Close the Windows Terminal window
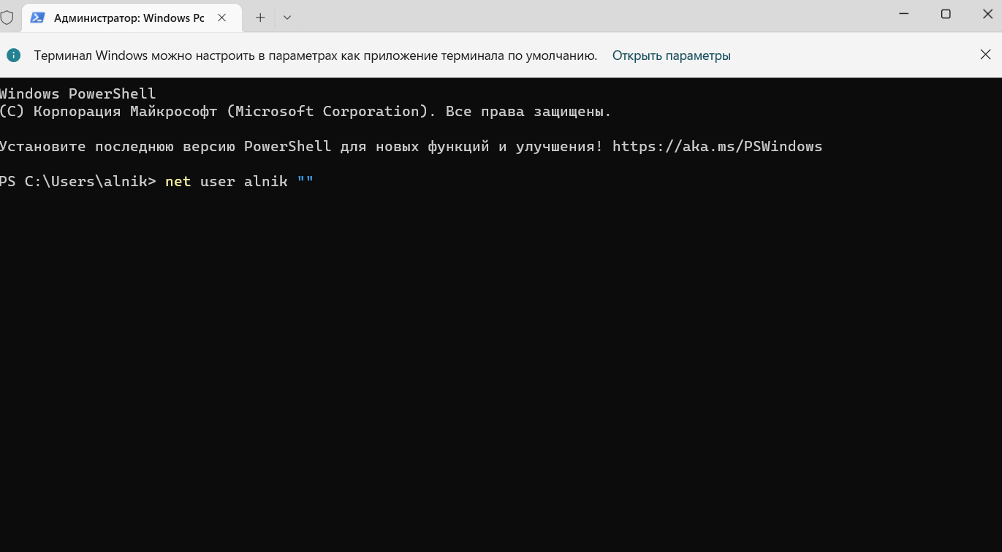 (987, 15)
